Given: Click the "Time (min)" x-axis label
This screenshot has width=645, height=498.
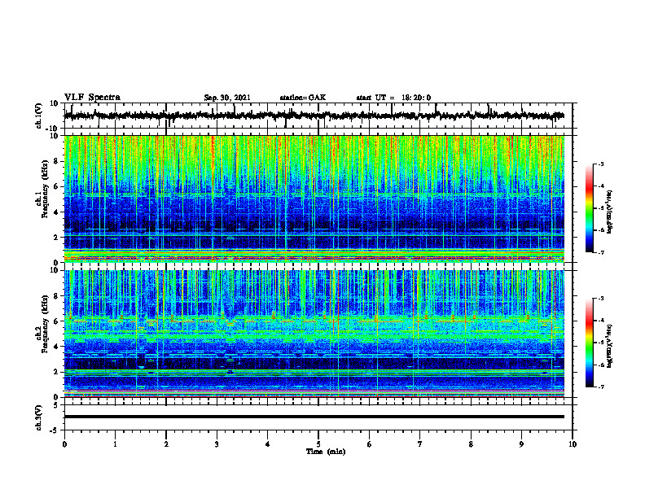Looking at the screenshot, I should point(326,452).
